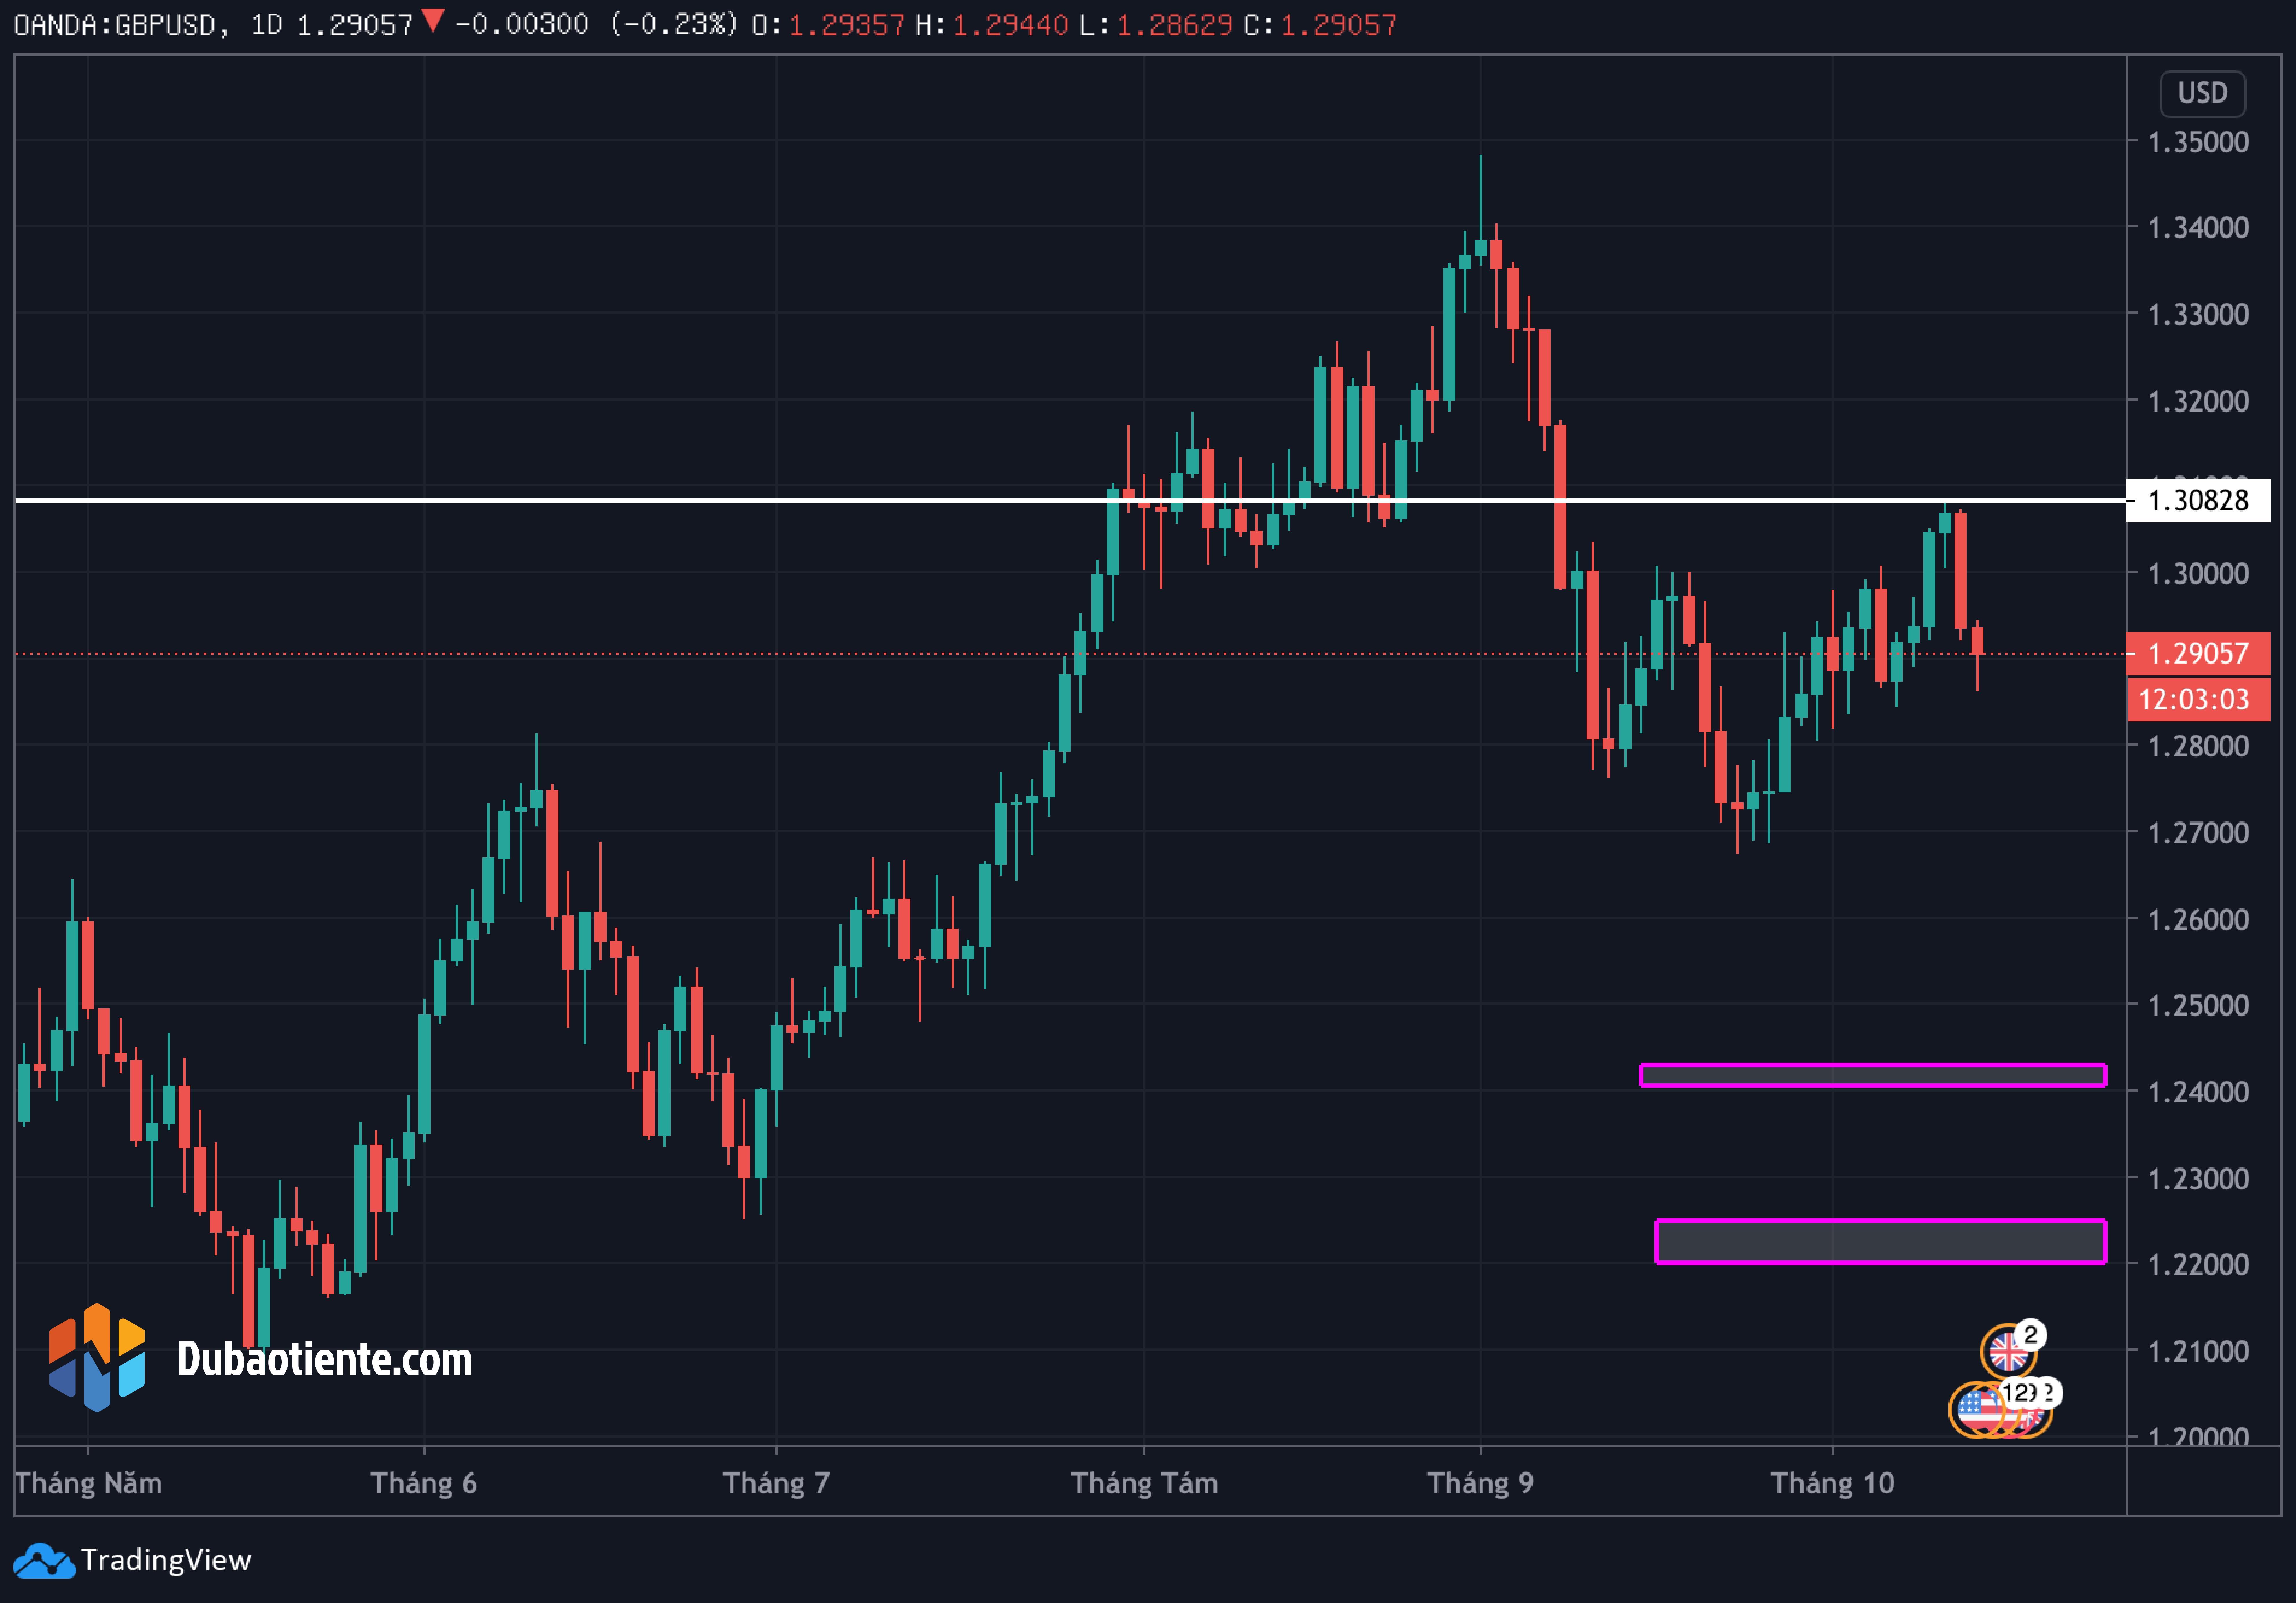Click the 1.32000 price axis label
This screenshot has width=2296, height=1603.
(x=2198, y=401)
